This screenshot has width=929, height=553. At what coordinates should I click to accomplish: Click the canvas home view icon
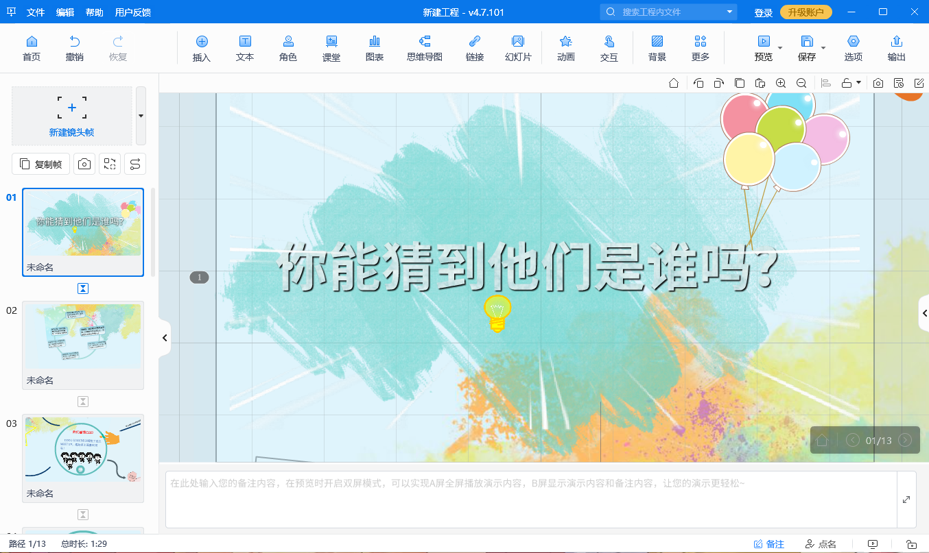pyautogui.click(x=674, y=83)
